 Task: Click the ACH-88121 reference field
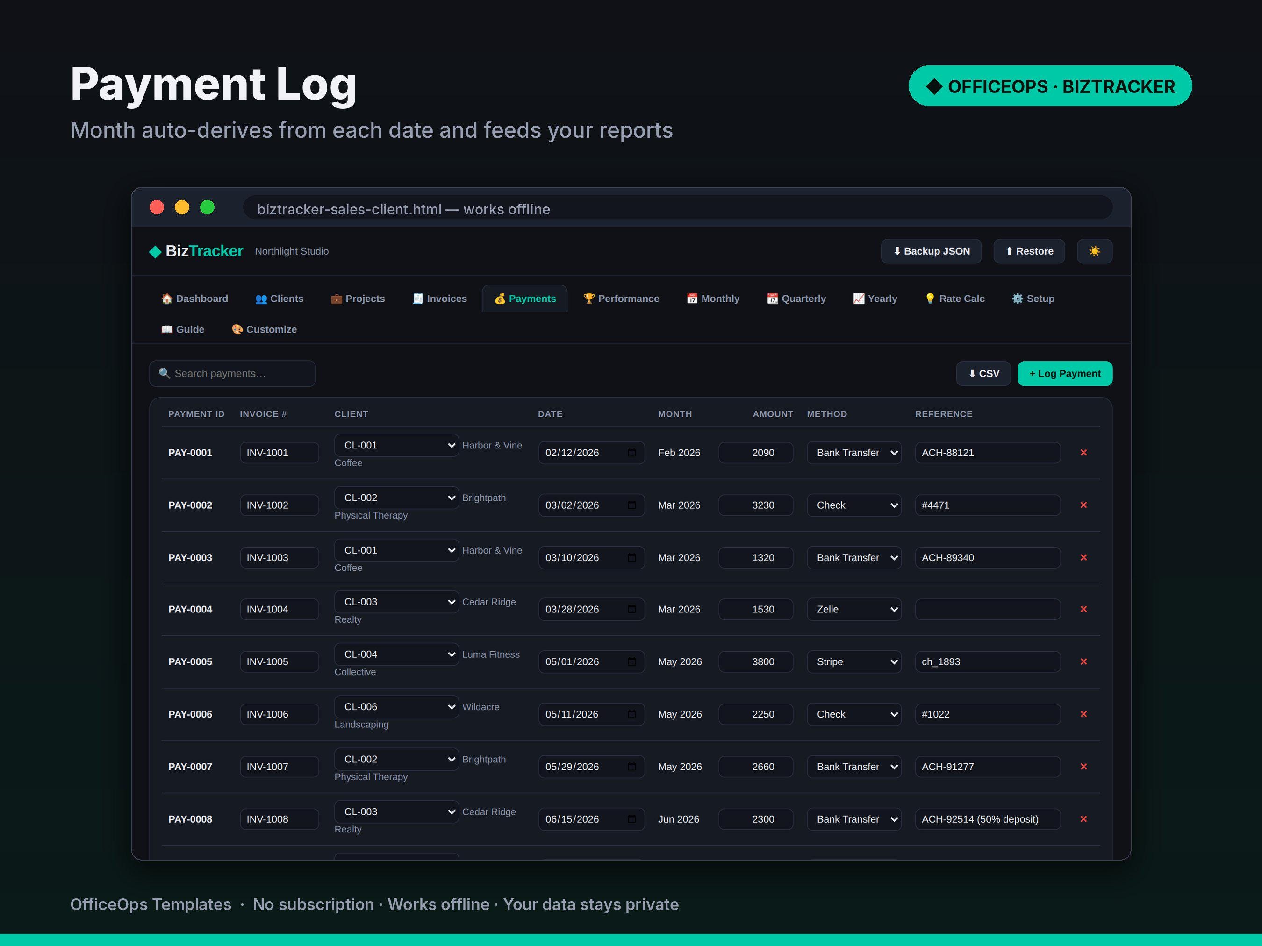988,453
